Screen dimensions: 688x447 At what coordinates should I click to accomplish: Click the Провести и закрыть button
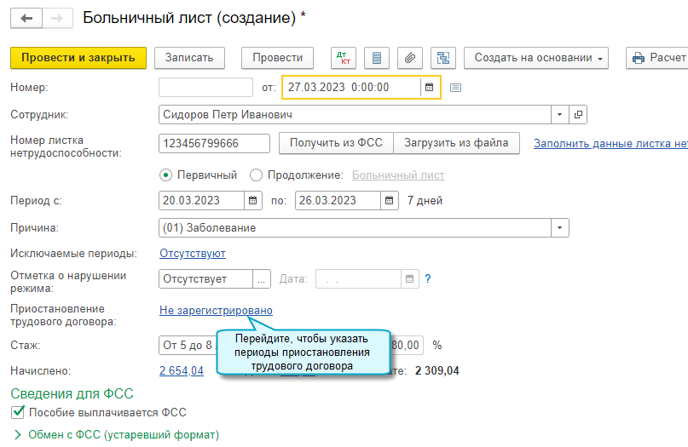pyautogui.click(x=78, y=58)
